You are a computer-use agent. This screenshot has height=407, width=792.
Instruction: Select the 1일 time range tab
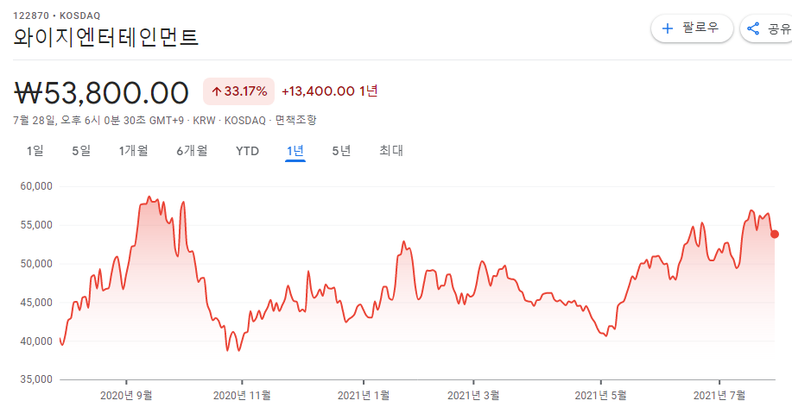point(35,151)
